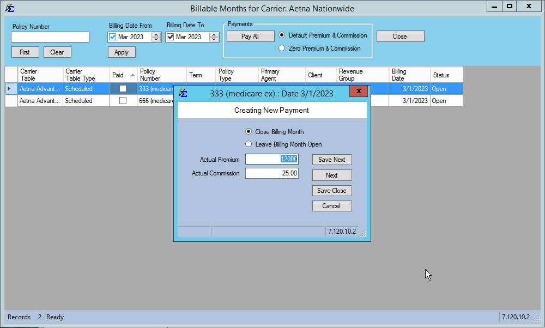Click the dialog resize grip

[364, 234]
